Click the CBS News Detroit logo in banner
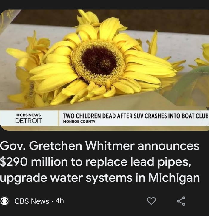Viewport: 209px width, 216px height. (29, 118)
